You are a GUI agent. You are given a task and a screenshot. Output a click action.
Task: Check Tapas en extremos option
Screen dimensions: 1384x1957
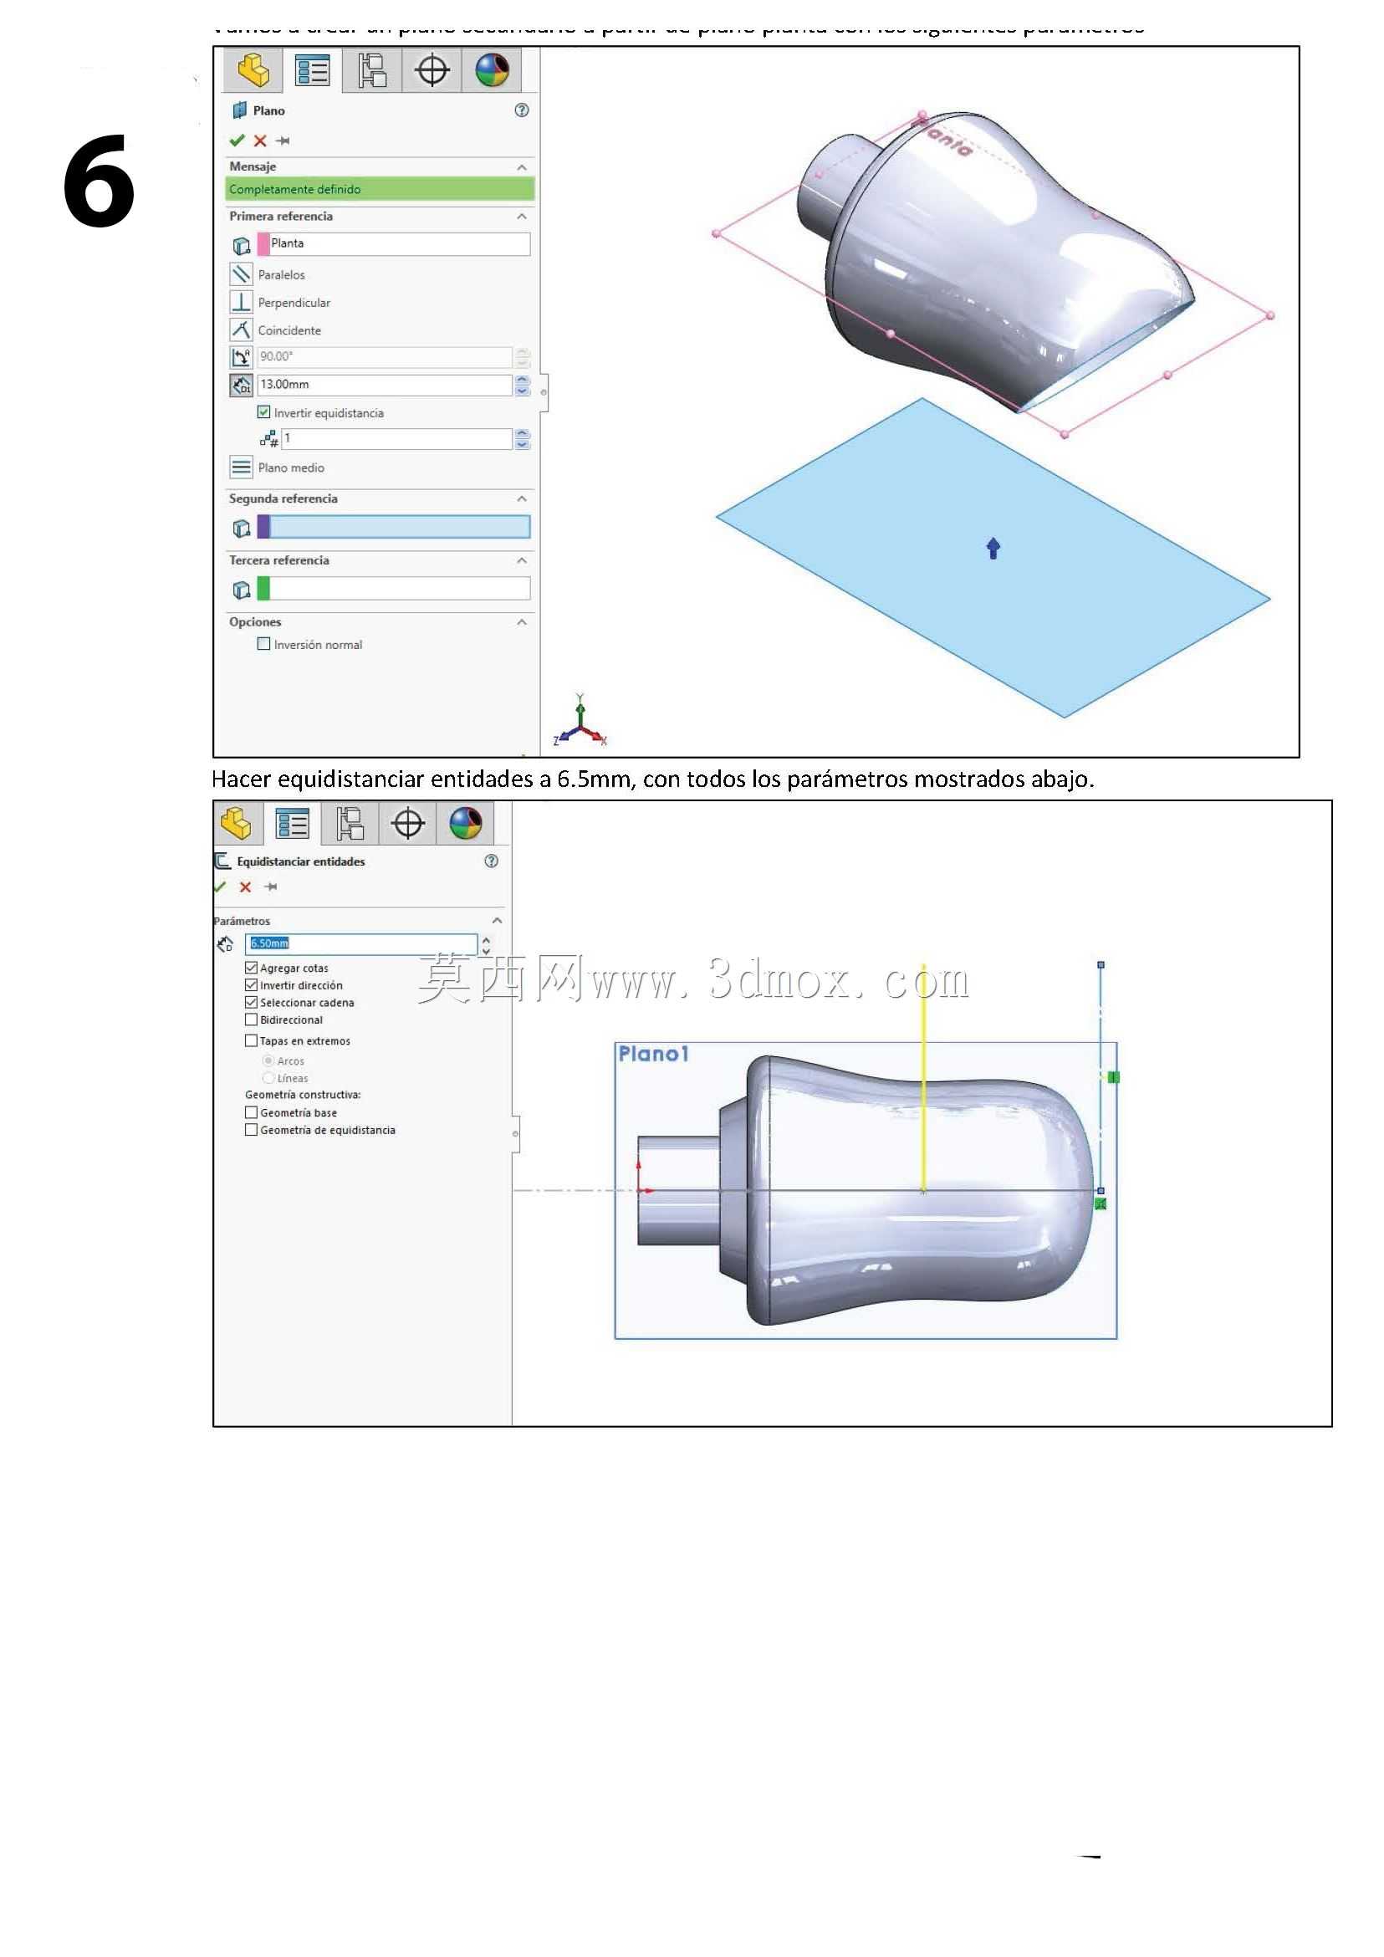tap(252, 1041)
